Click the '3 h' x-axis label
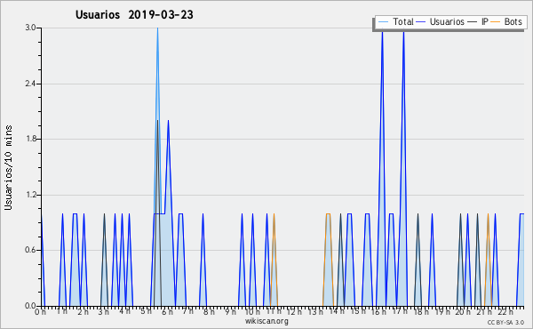 click(103, 311)
